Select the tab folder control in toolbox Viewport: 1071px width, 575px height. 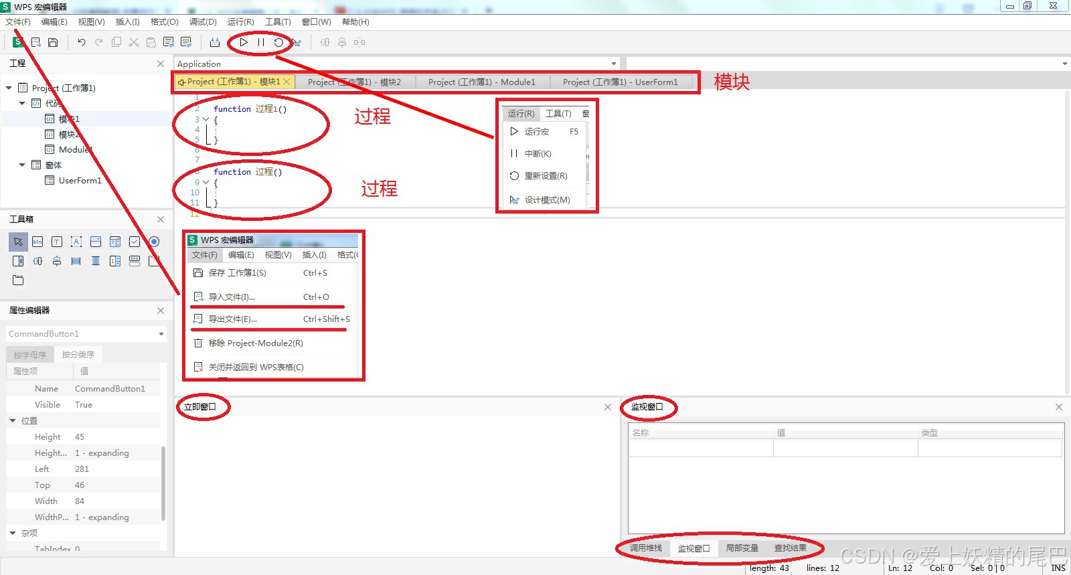pyautogui.click(x=18, y=280)
